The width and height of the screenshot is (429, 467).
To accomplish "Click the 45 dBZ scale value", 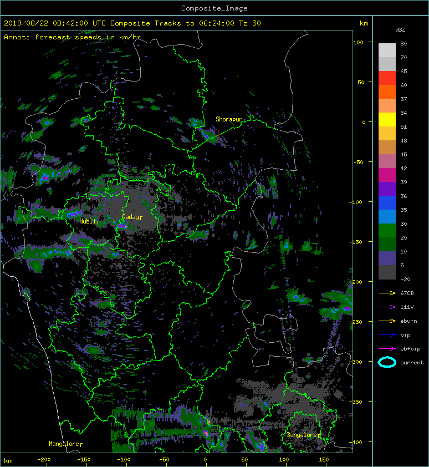I will click(404, 154).
